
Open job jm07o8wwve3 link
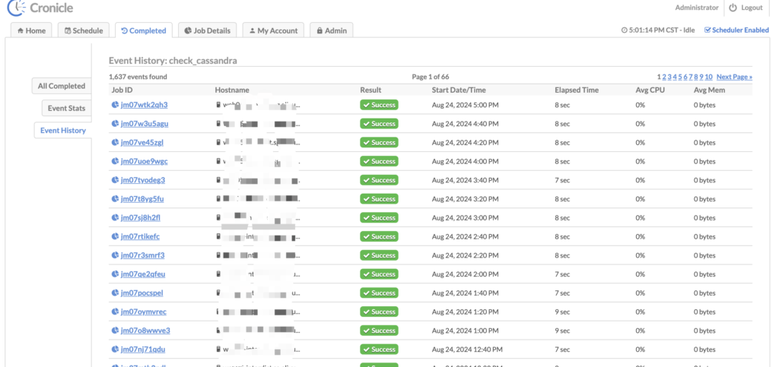145,331
